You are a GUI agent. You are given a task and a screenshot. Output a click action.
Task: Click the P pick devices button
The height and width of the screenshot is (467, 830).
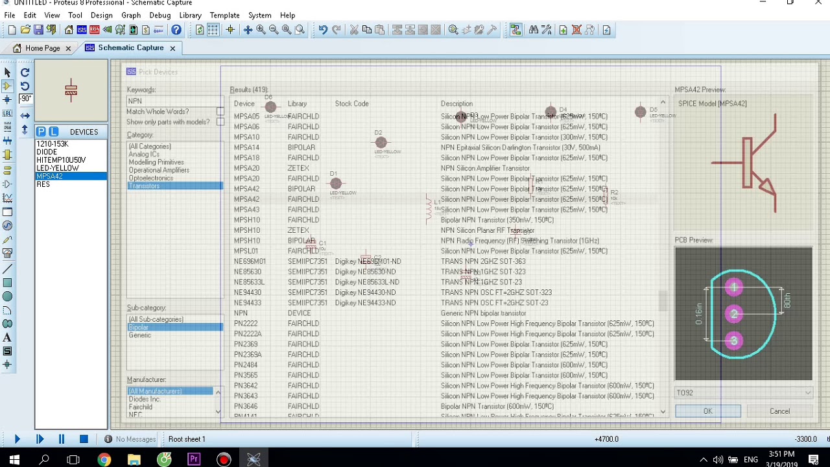[x=41, y=132]
